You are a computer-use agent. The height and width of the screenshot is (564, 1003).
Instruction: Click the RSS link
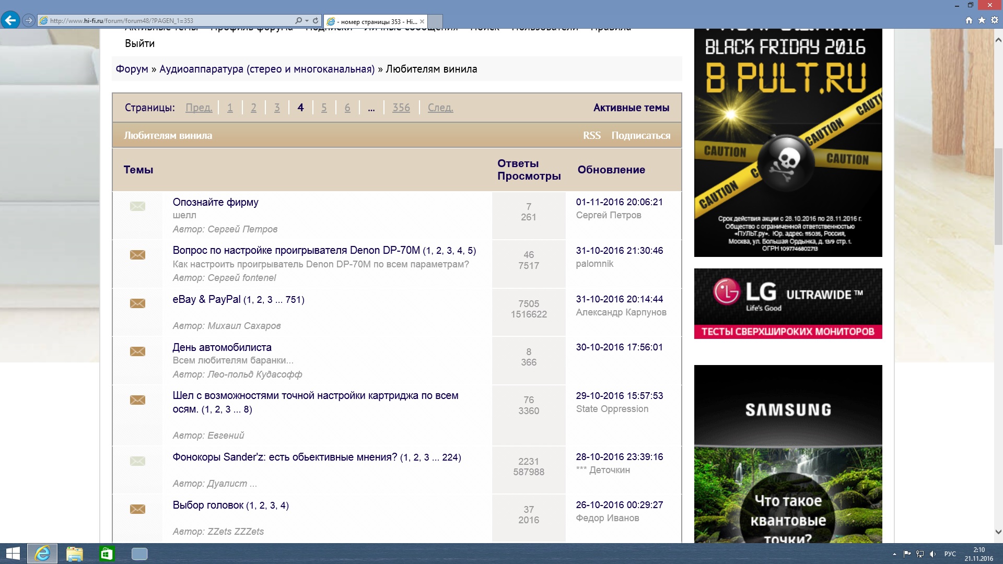pos(591,135)
